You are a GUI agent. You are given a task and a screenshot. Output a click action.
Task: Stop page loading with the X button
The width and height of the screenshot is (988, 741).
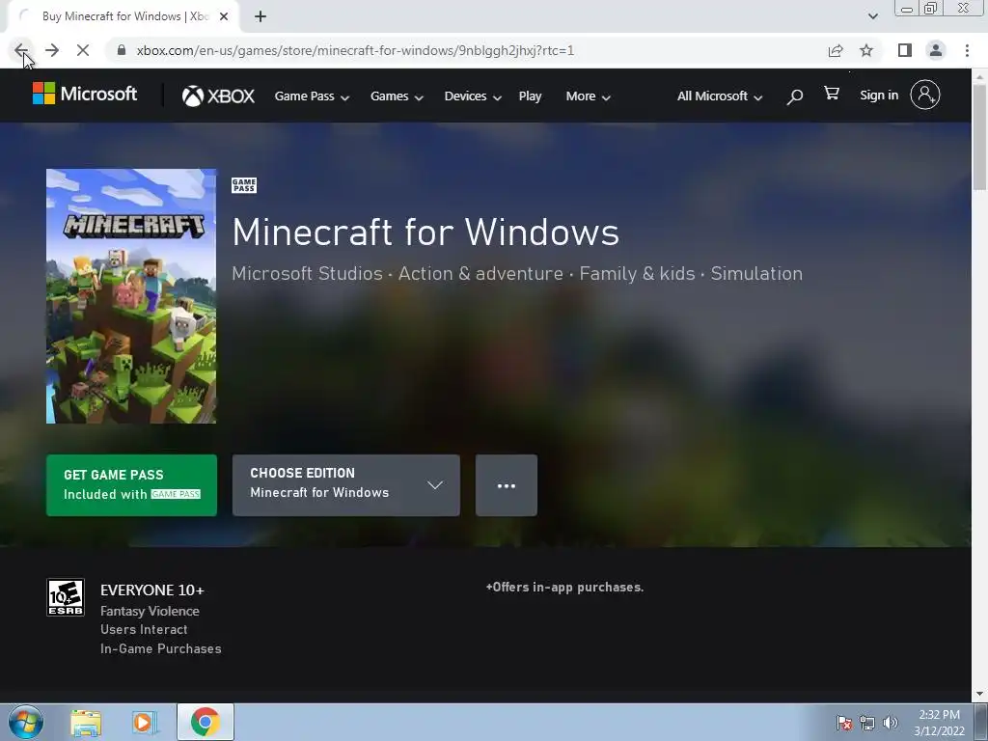pos(83,50)
